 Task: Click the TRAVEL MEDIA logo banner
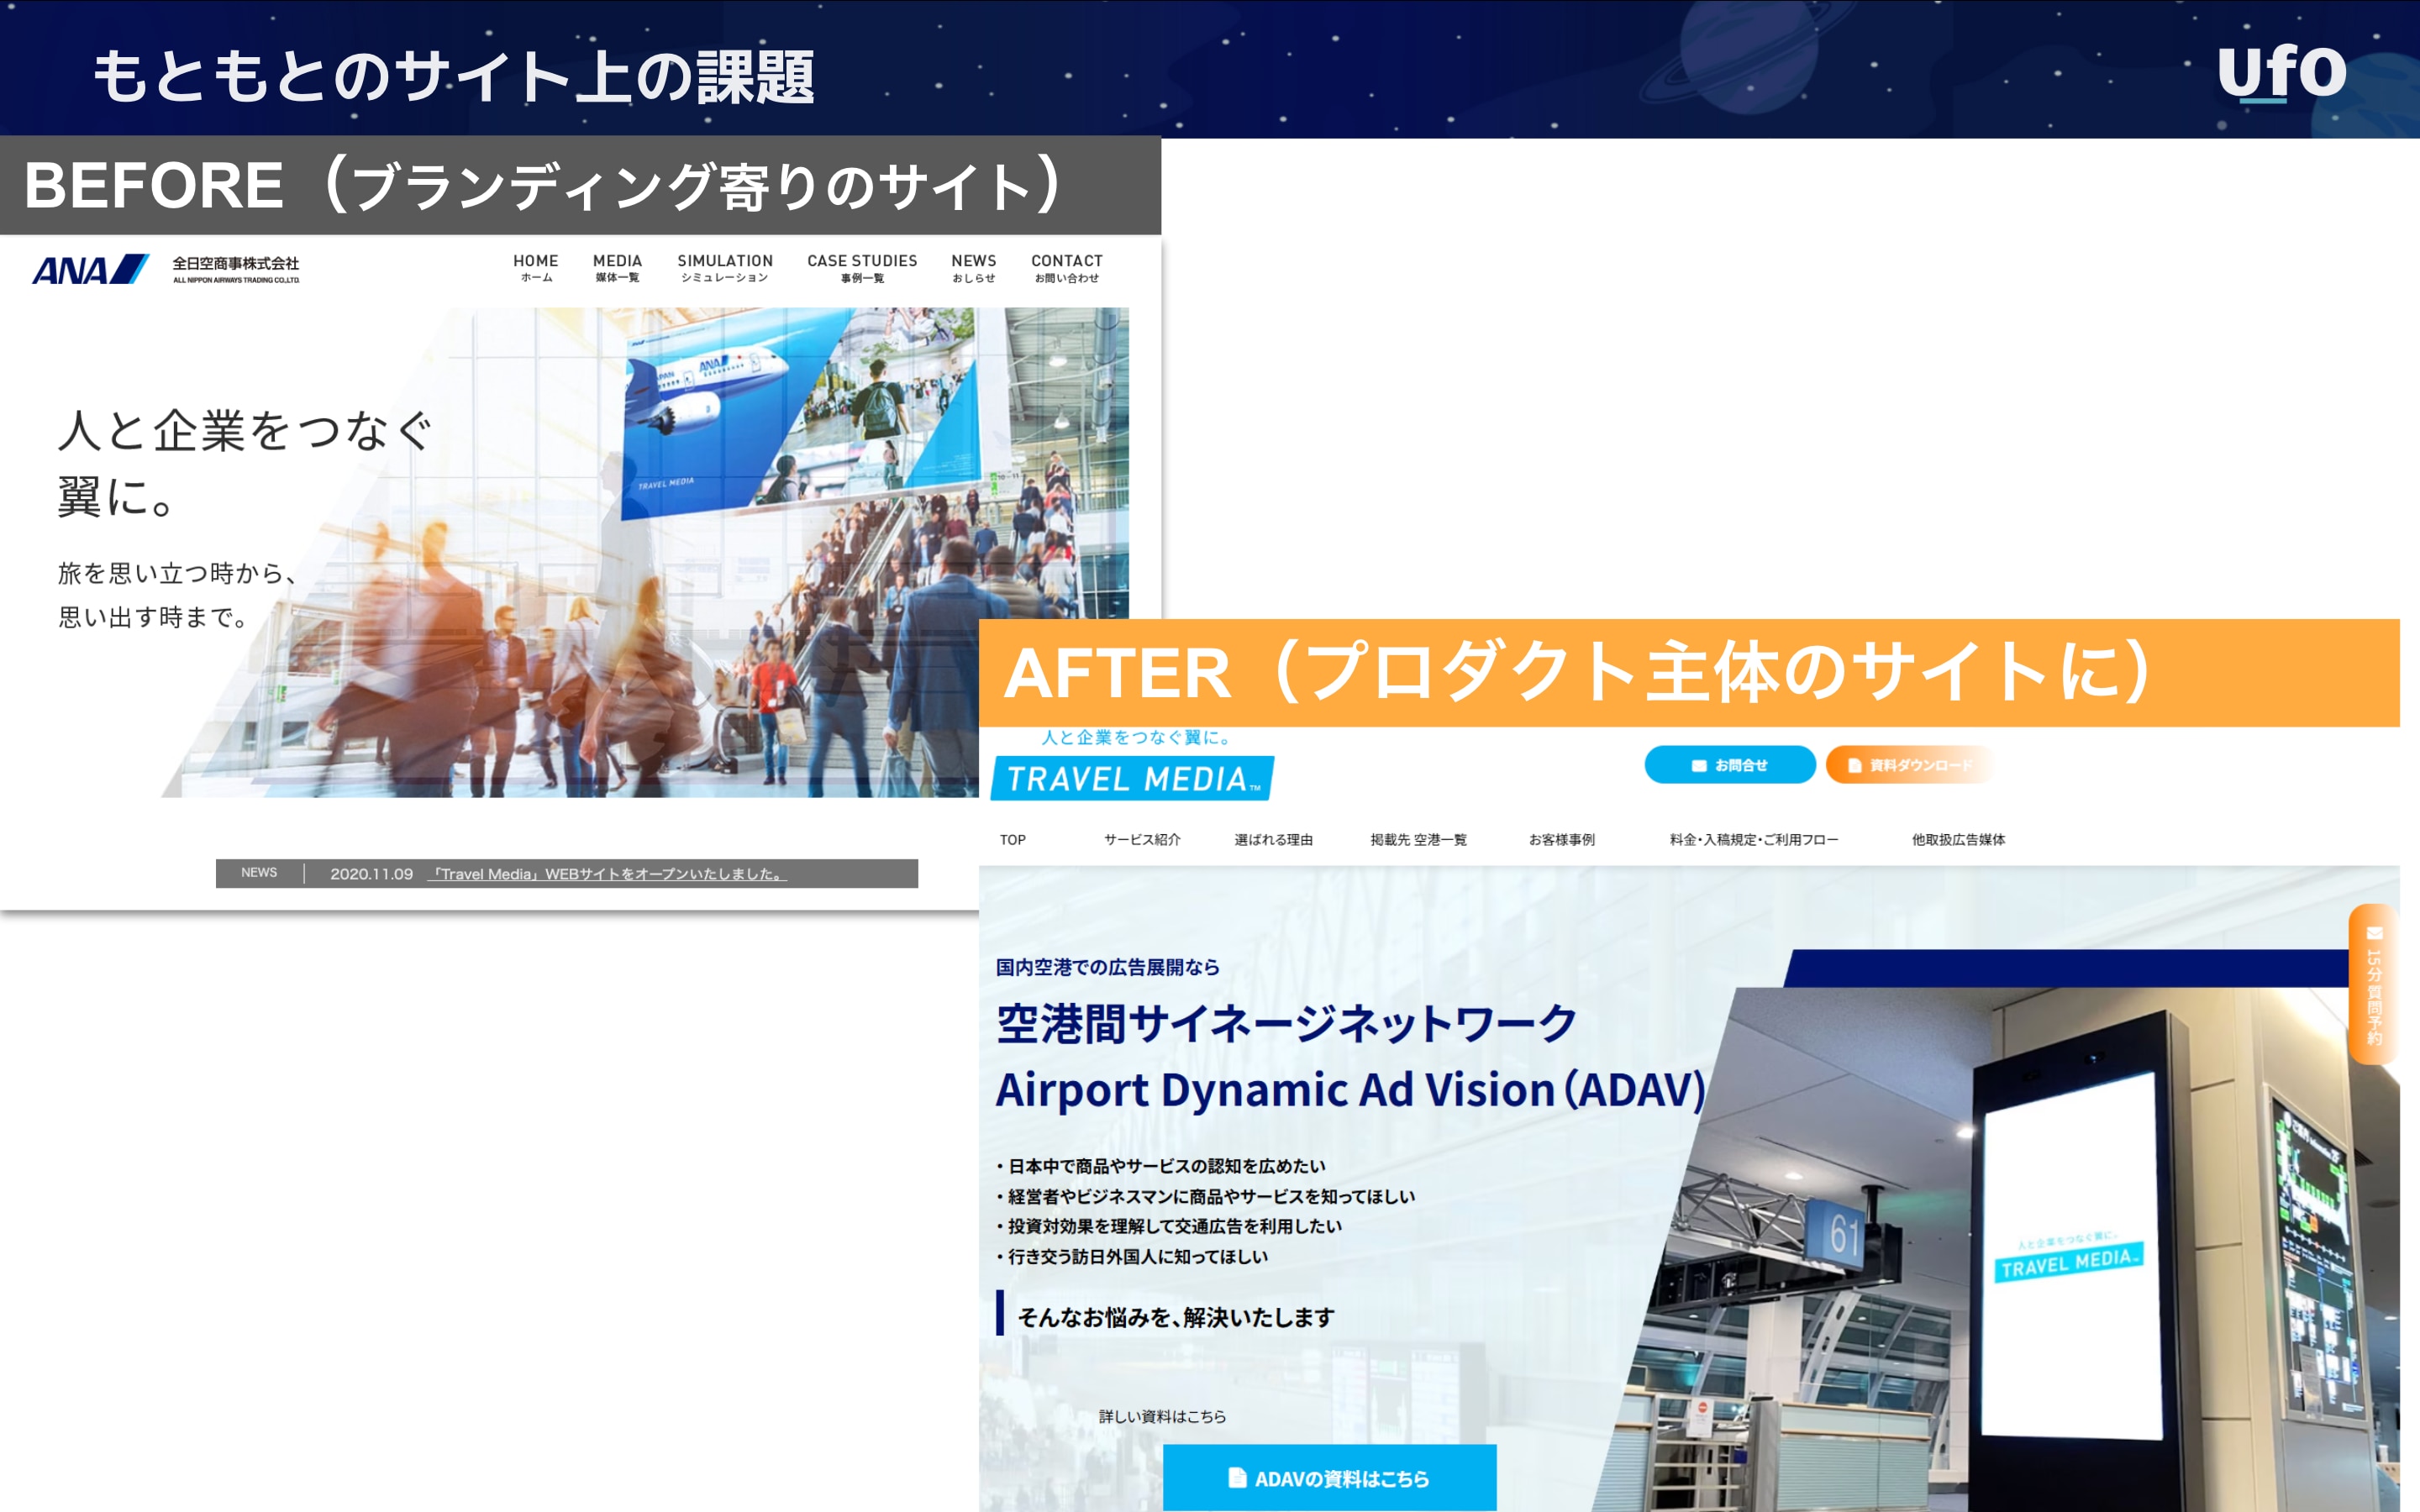click(x=1131, y=778)
